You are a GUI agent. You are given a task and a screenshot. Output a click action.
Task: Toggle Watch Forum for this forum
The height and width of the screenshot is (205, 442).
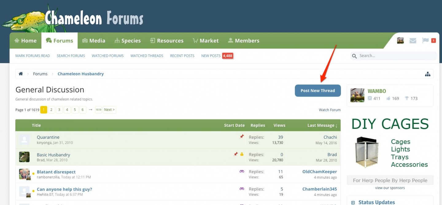(x=329, y=110)
